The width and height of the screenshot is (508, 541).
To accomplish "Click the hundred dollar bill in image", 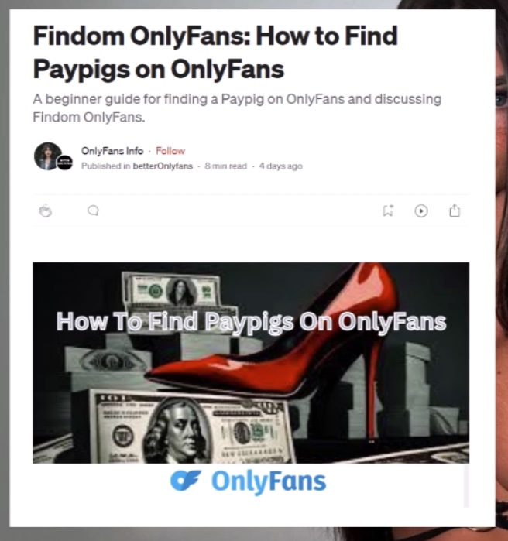I will click(190, 428).
